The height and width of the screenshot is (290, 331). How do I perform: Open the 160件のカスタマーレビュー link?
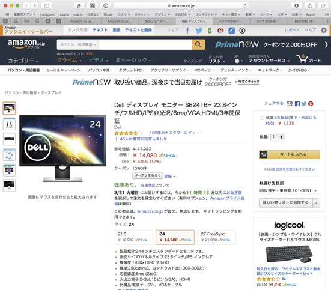click(174, 133)
